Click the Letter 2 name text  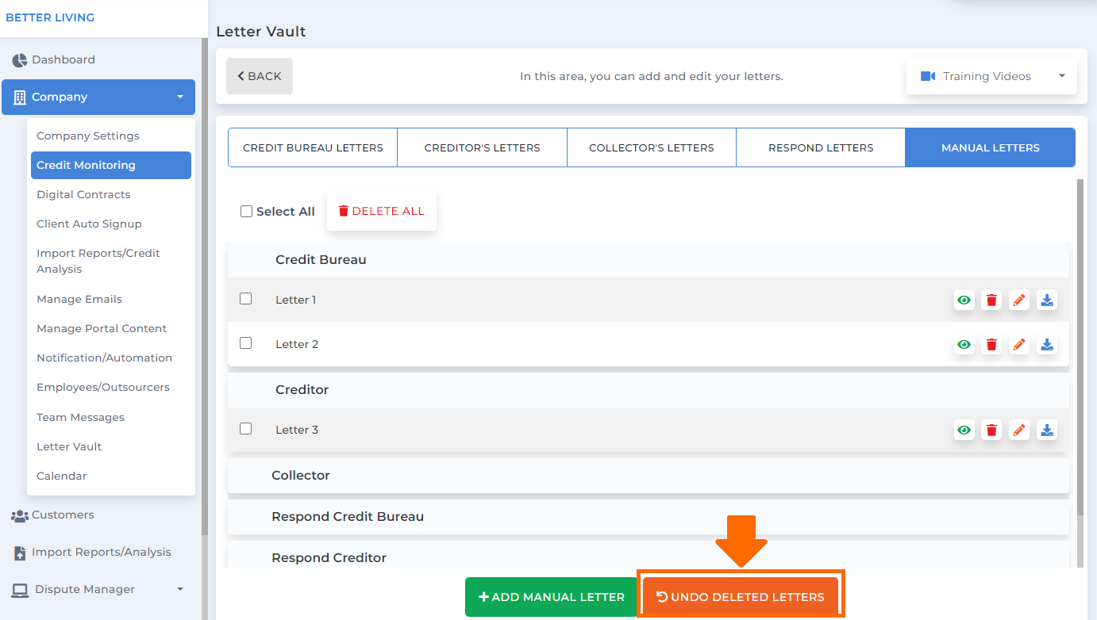click(297, 344)
